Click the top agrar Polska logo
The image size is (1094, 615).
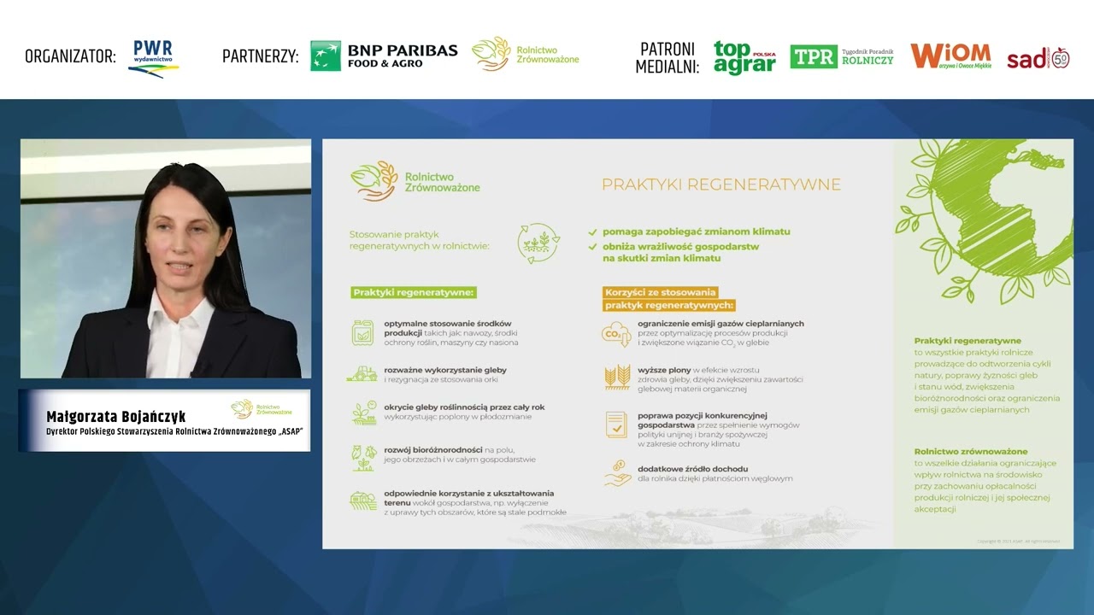pos(744,57)
